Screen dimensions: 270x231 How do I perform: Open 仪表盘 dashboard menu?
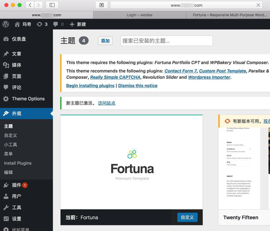pos(26,39)
